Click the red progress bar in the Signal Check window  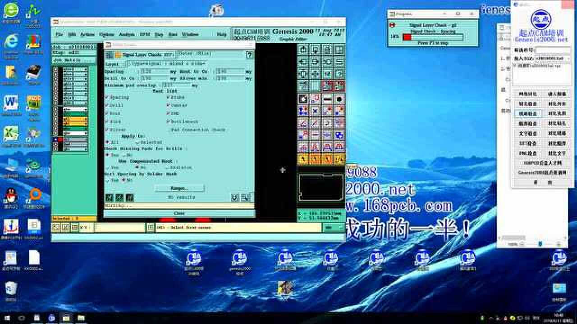[x=407, y=36]
